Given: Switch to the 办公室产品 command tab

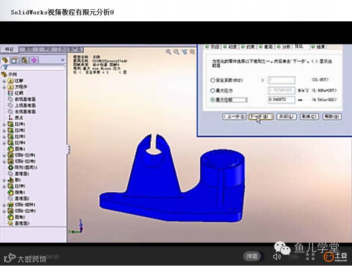Looking at the screenshot, I should click(70, 49).
